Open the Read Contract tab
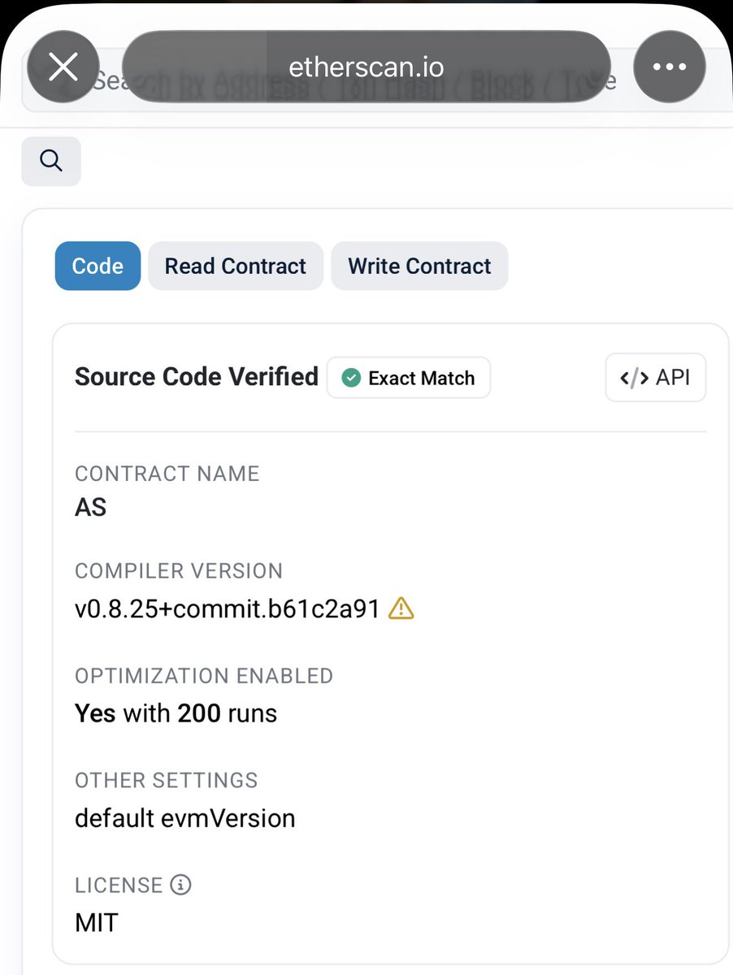The image size is (733, 975). 235,266
